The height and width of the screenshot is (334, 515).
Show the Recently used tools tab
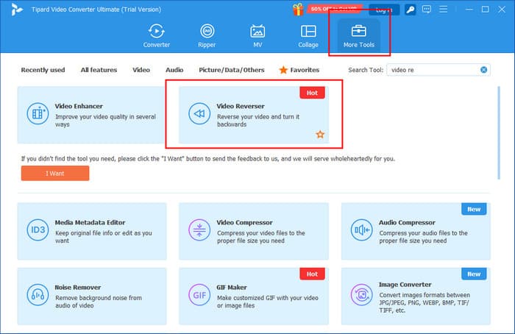[x=43, y=70]
